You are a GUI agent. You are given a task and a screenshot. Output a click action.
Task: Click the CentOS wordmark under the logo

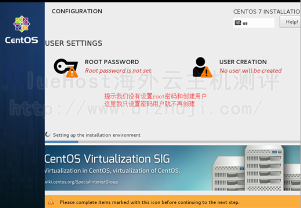click(x=21, y=40)
